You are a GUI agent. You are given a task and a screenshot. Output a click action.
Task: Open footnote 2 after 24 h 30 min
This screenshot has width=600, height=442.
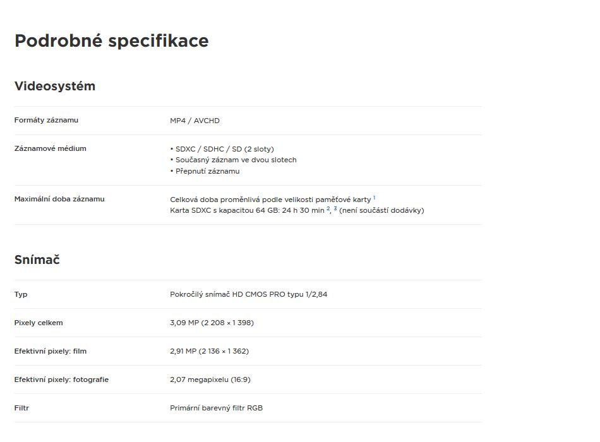[x=328, y=208]
